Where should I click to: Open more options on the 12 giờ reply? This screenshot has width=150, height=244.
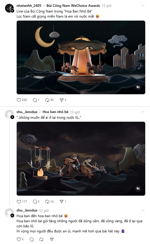point(143,210)
